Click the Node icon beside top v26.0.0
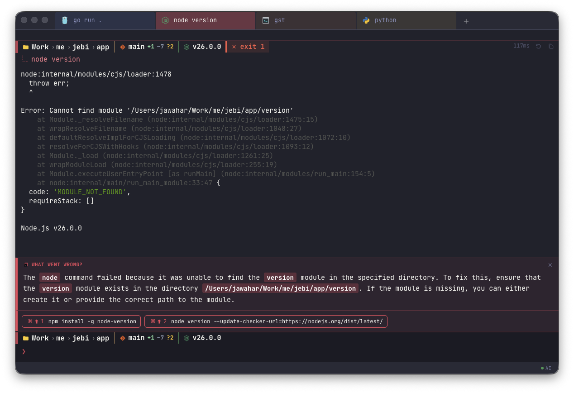The width and height of the screenshot is (574, 393). (187, 47)
